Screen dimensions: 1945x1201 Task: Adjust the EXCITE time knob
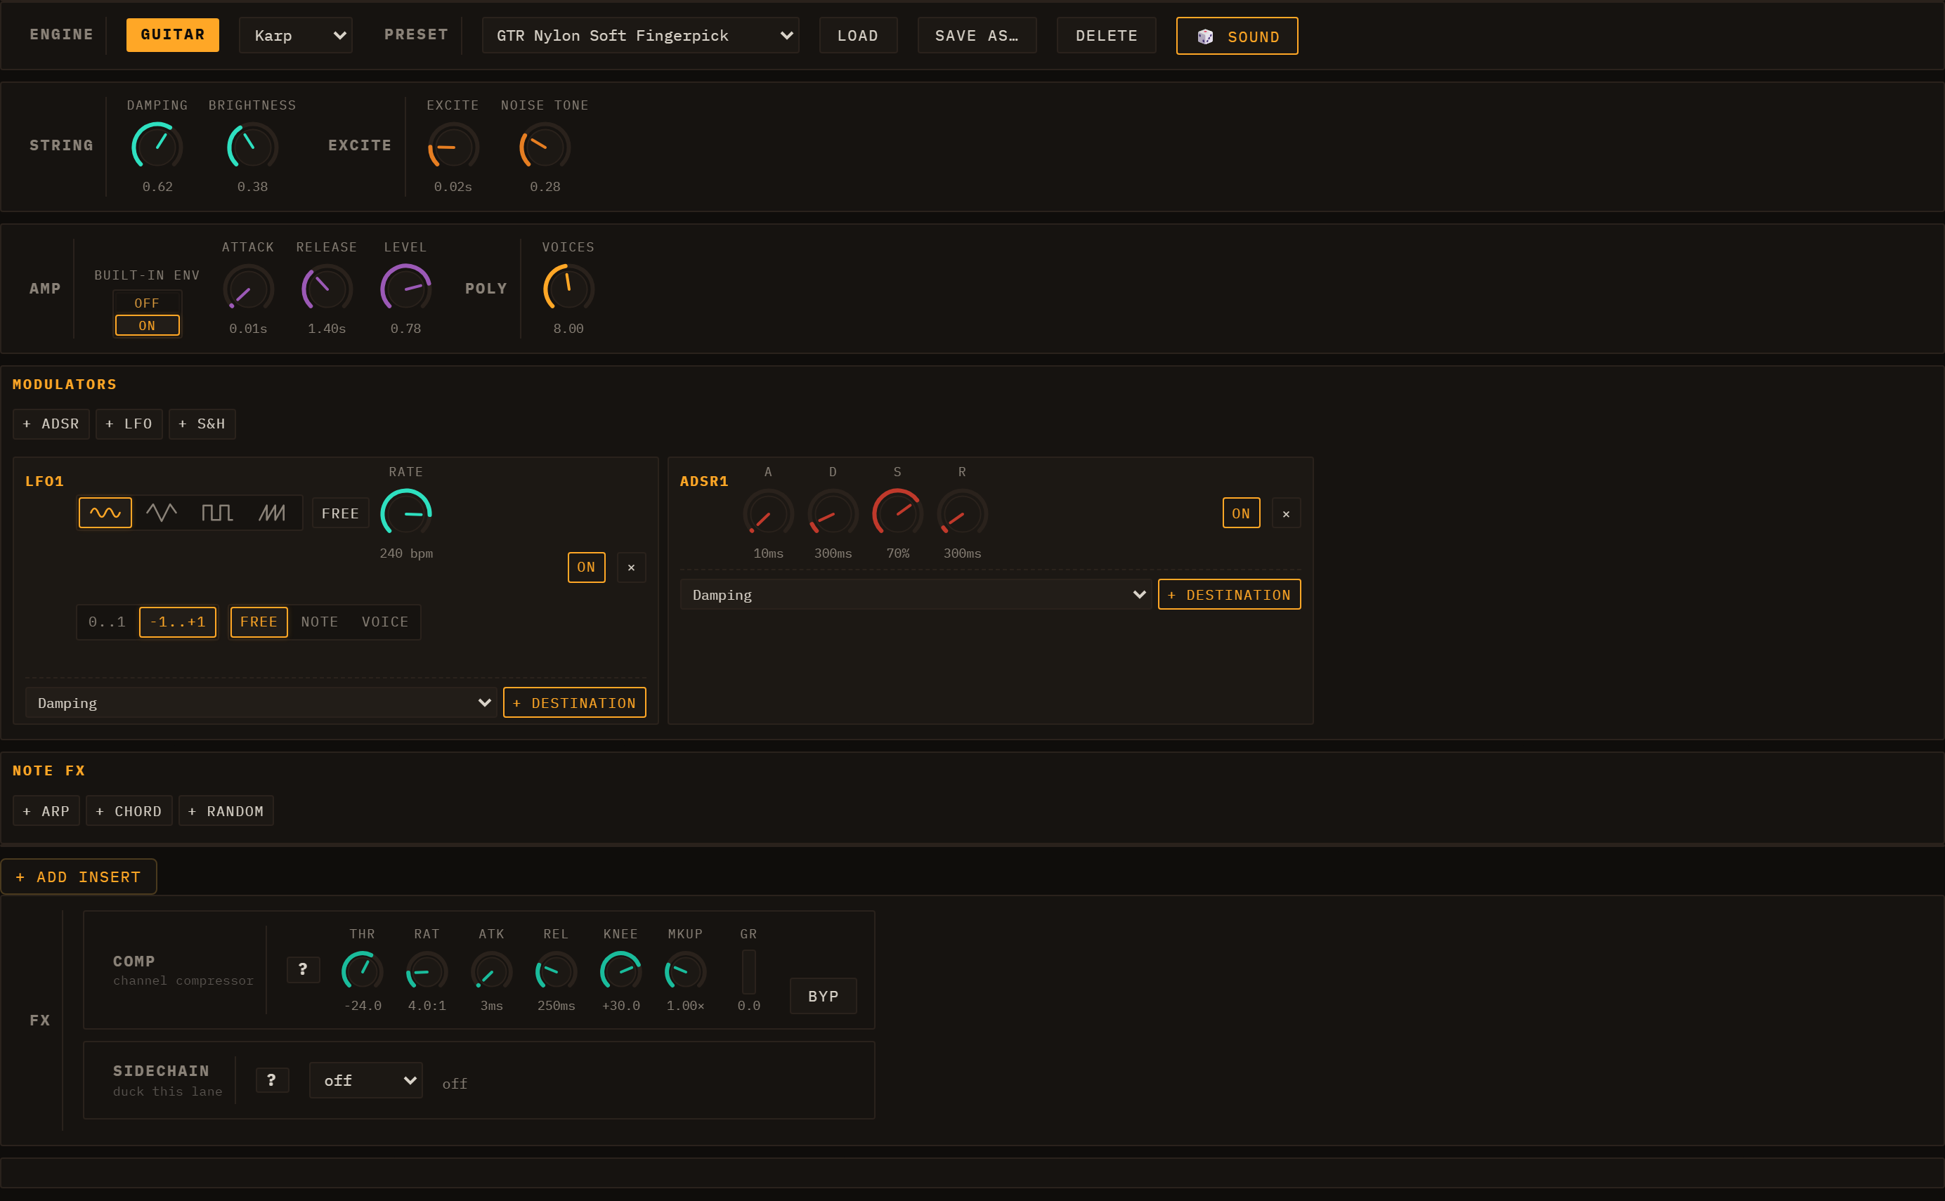coord(453,147)
